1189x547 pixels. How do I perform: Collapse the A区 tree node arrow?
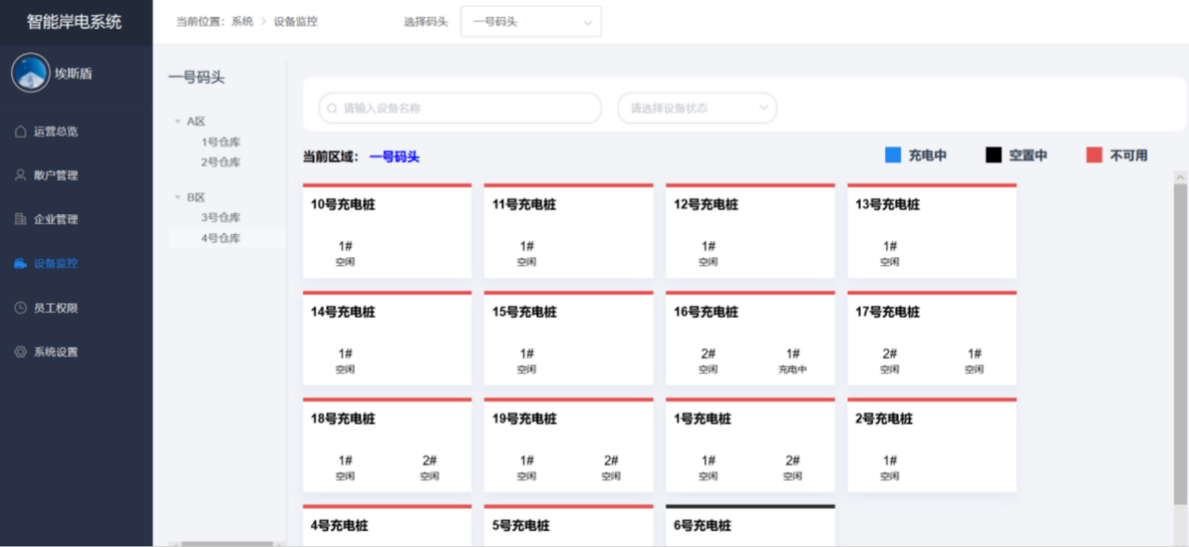click(x=178, y=121)
